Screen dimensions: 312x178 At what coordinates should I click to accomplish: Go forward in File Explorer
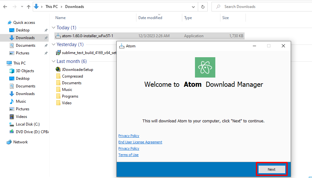point(15,7)
